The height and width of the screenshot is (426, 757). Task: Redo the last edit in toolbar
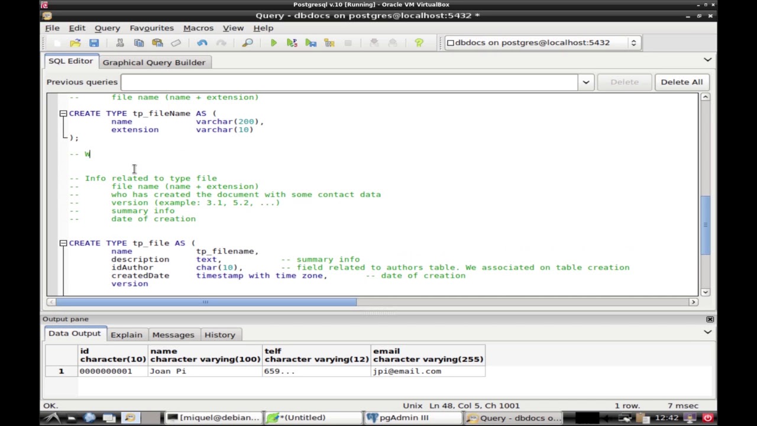point(221,43)
